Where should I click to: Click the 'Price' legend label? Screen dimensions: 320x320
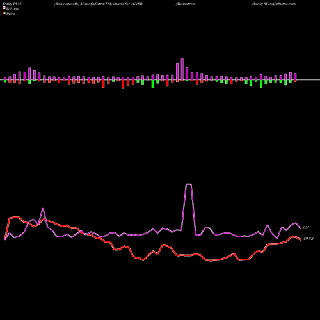[10, 14]
